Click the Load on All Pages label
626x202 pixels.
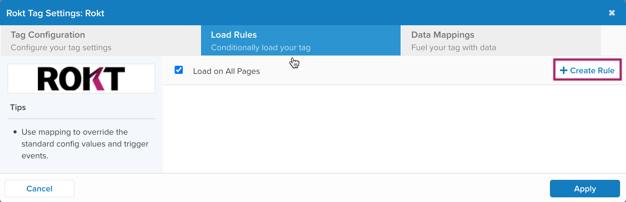click(226, 71)
